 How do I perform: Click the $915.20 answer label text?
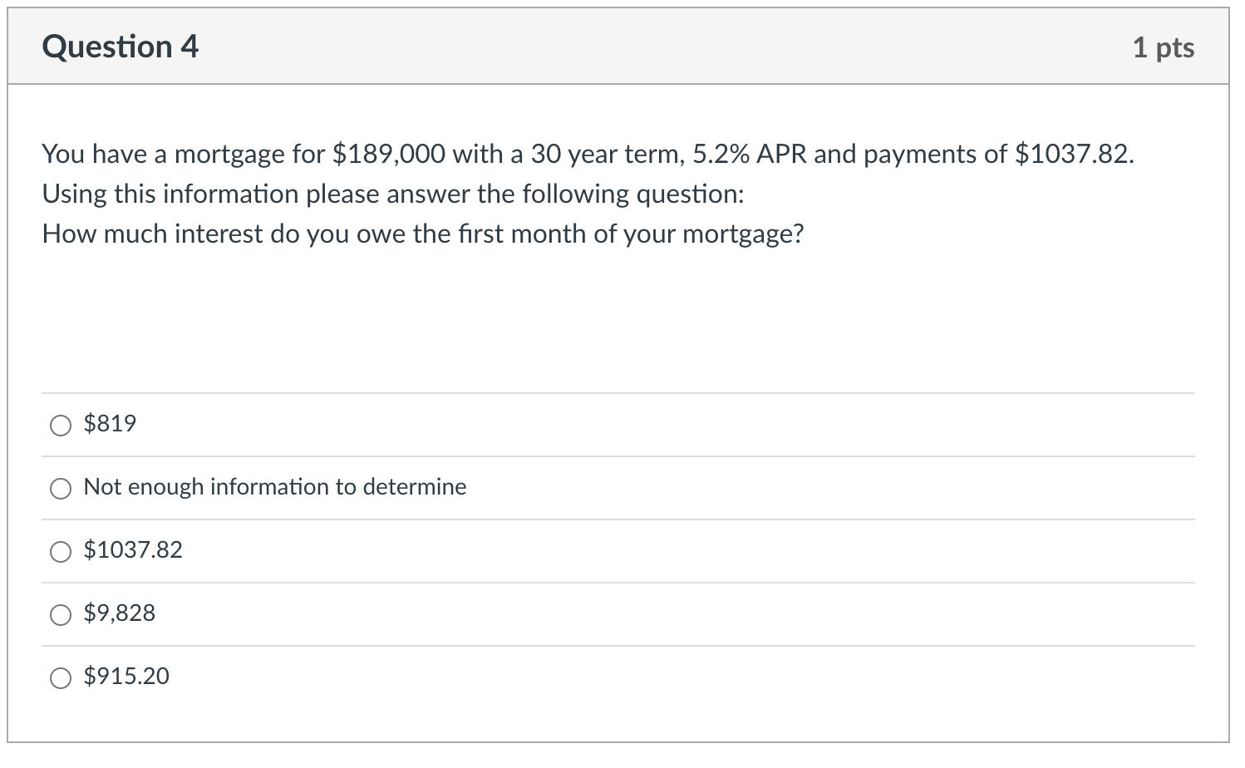coord(125,676)
